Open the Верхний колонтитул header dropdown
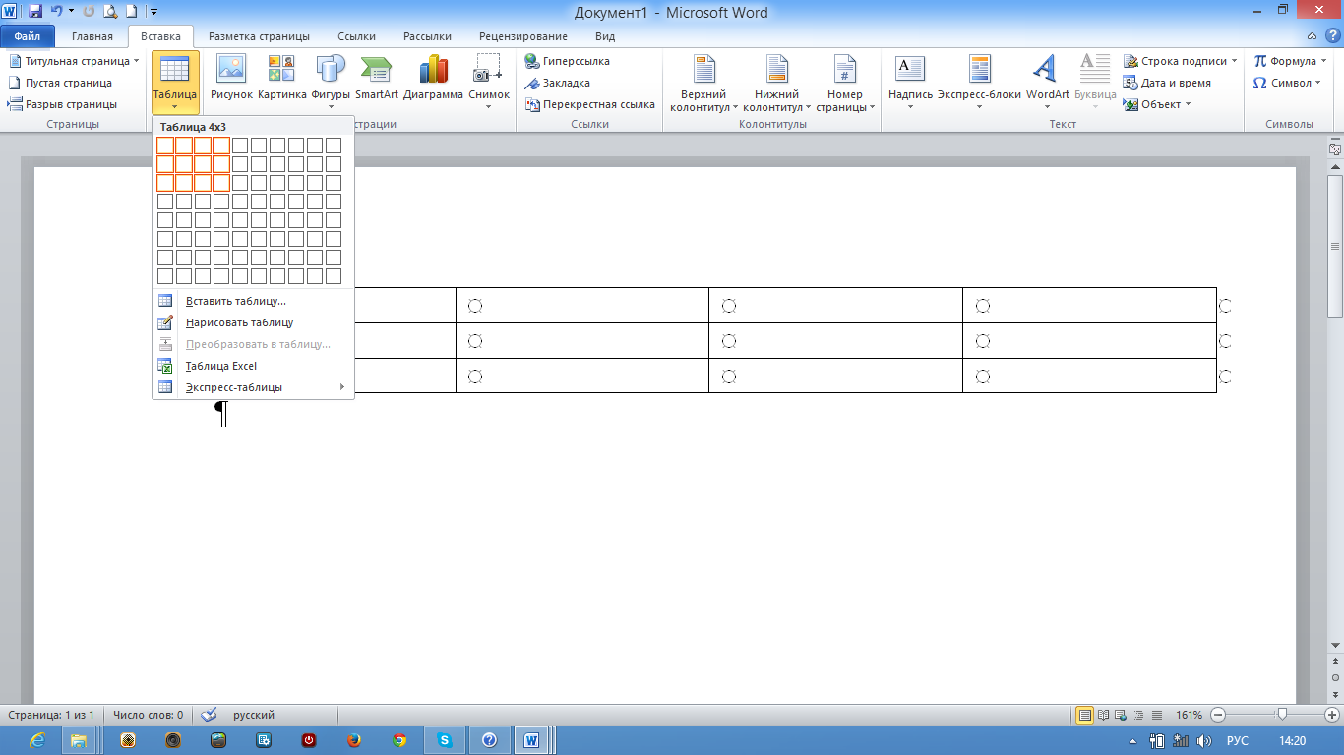This screenshot has height=755, width=1344. 703,83
